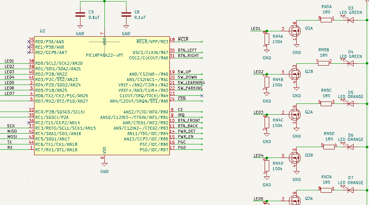Click the no-connect marker on pin 23

[202, 95]
